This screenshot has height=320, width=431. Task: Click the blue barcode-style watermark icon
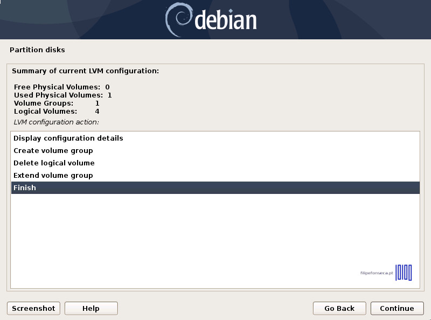[404, 273]
